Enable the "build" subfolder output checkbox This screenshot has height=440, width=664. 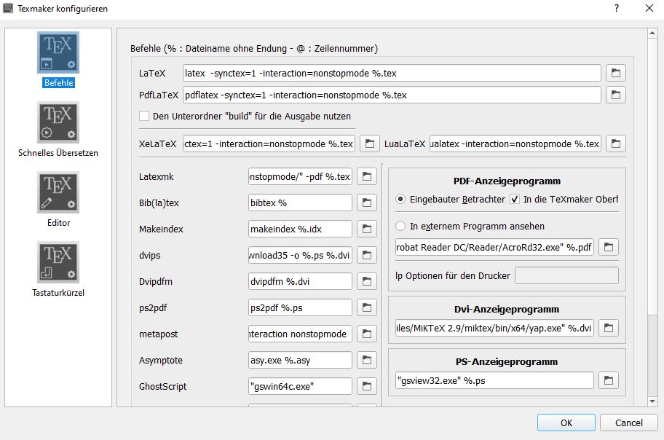144,116
